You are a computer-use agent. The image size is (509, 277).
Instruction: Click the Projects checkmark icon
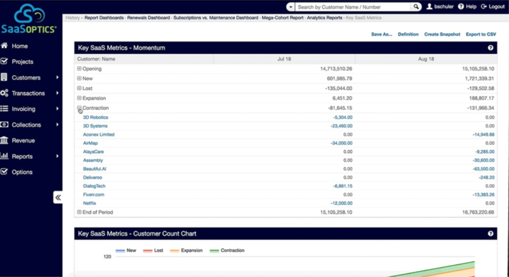pyautogui.click(x=4, y=61)
